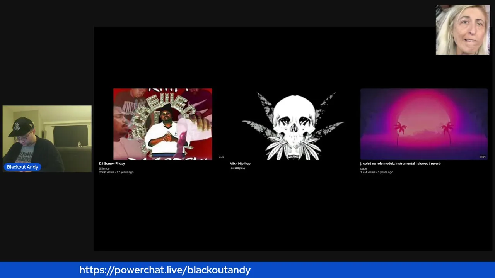
Task: Click the 5:04 duration badge
Action: tap(483, 157)
